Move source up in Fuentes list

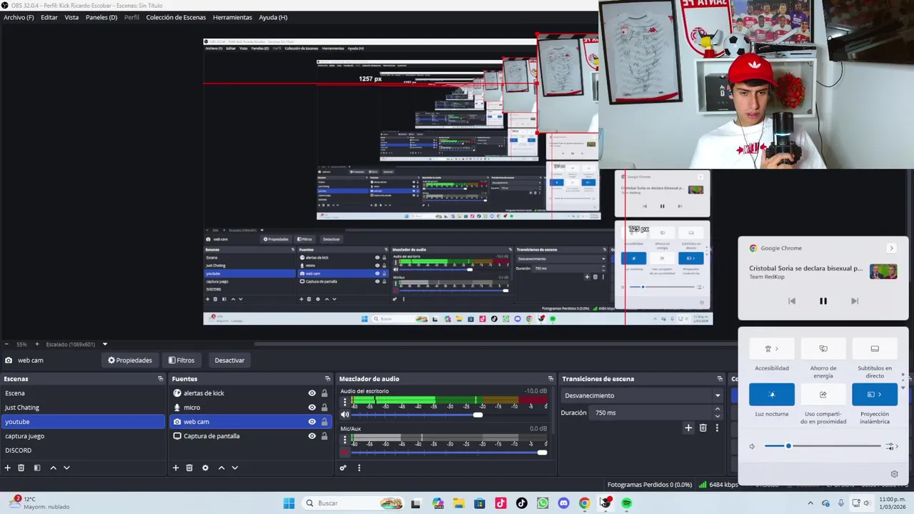221,468
